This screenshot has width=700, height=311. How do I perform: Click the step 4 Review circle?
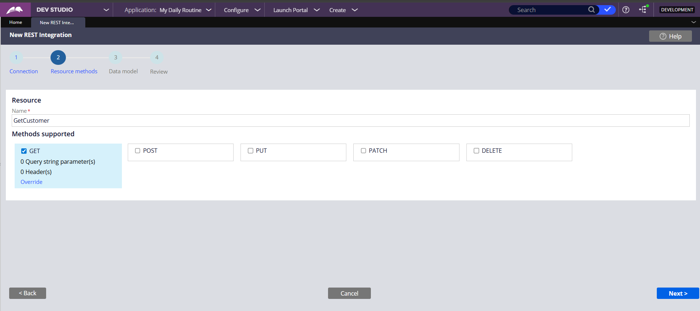[157, 58]
